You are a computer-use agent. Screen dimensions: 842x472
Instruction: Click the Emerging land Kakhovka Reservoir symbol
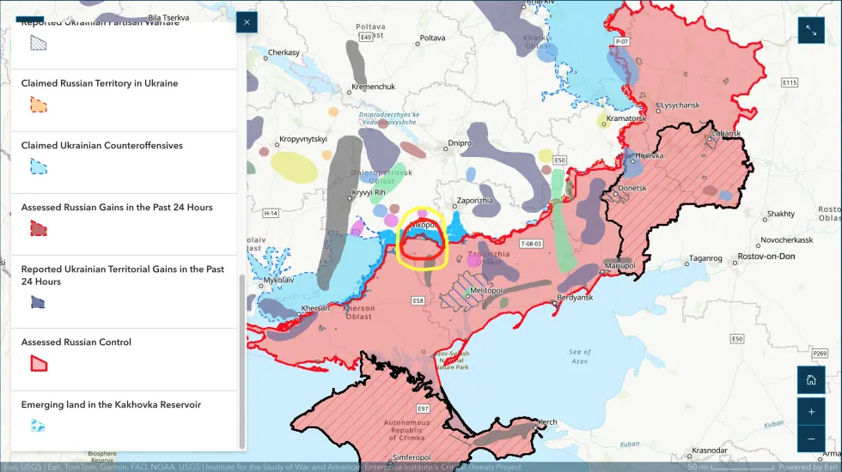(39, 425)
